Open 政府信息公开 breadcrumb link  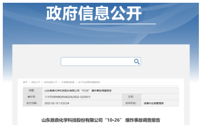point(51,82)
